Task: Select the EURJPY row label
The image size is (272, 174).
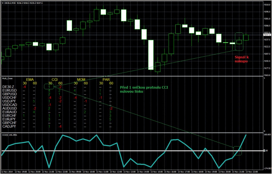Action: point(9,119)
